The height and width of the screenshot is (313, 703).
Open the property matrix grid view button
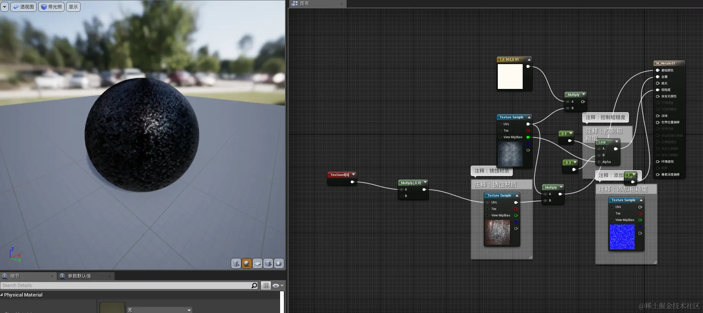pyautogui.click(x=266, y=286)
